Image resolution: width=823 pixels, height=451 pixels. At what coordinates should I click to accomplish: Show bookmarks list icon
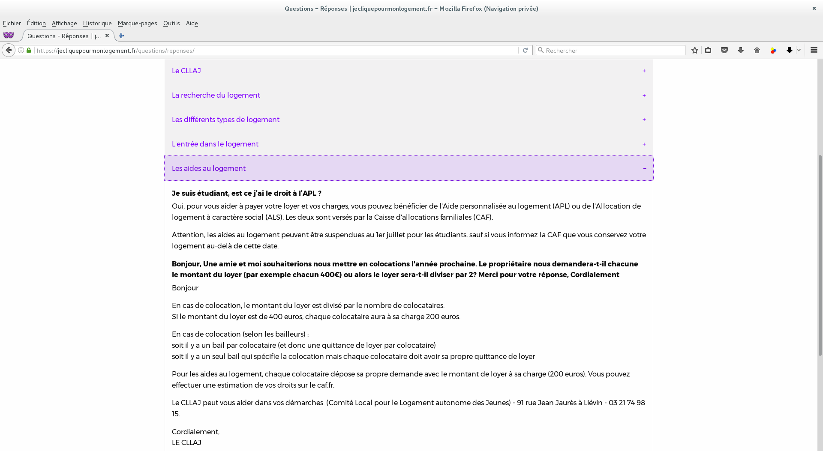708,50
